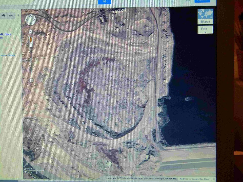This screenshot has width=243, height=182.
Task: Pan the map up with the arrow
Action: click(x=31, y=16)
